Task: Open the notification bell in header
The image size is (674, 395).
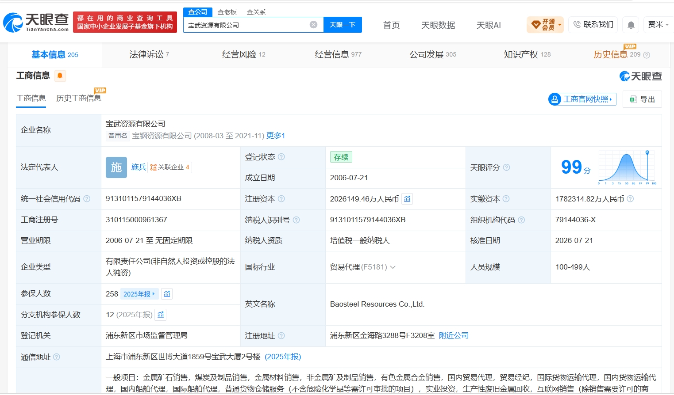Action: [x=631, y=25]
